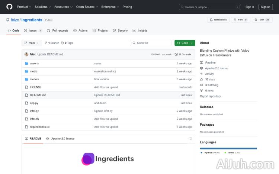Screen dimensions: 279x174
Task: Click the Sign up button
Action: click(266, 7)
